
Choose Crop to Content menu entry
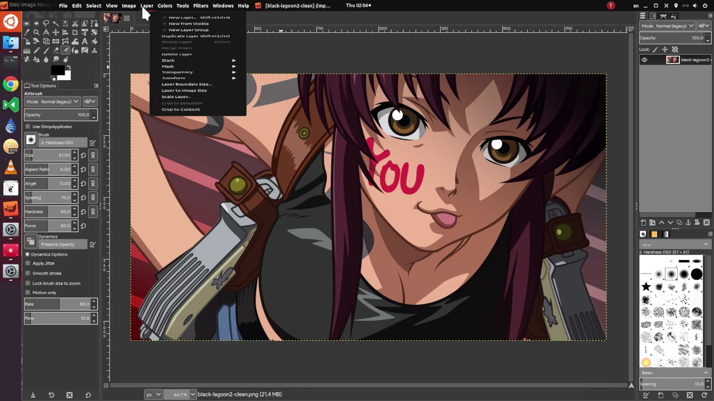pyautogui.click(x=181, y=109)
